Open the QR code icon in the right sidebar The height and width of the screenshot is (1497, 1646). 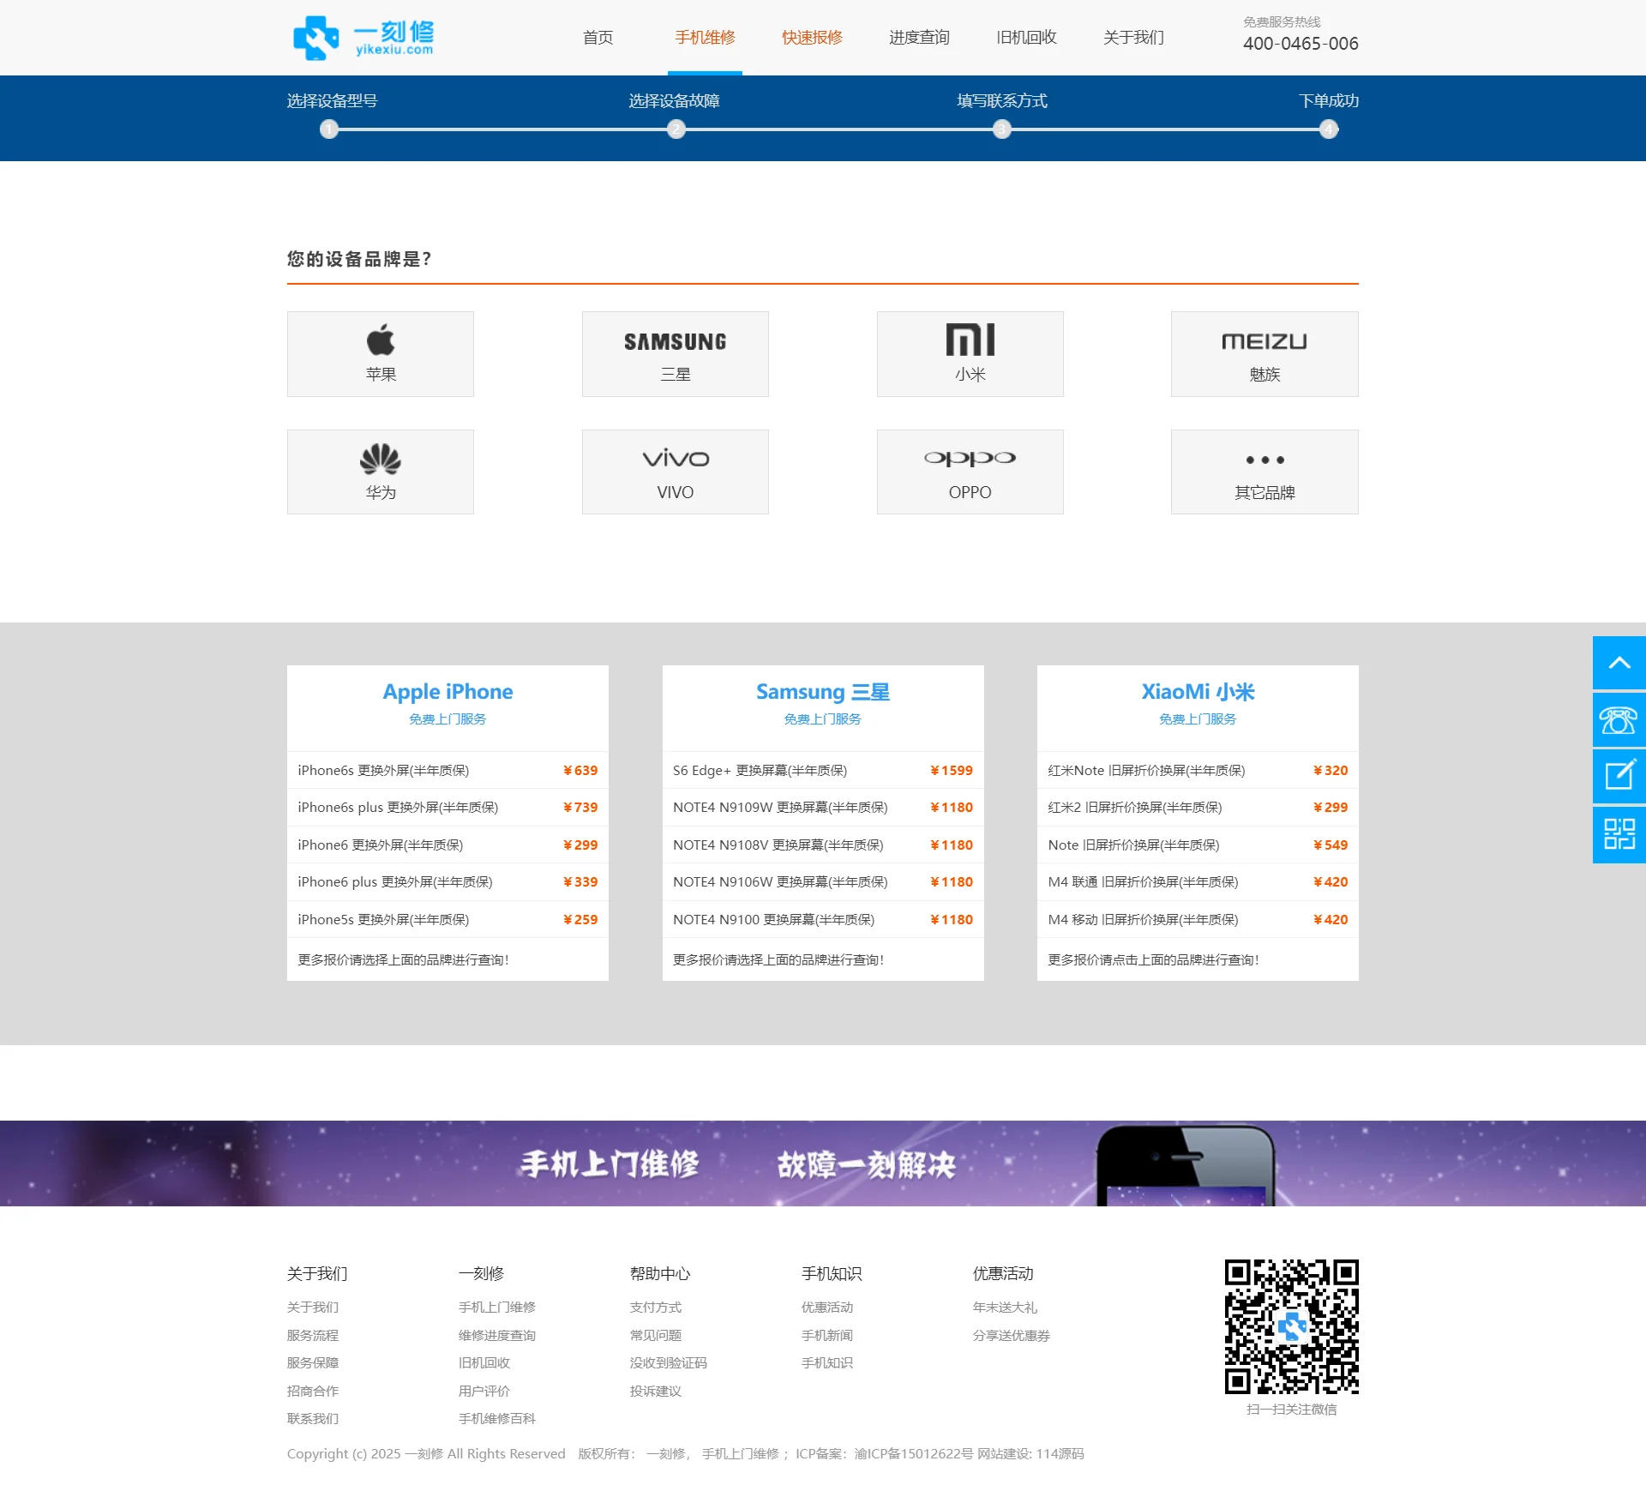1619,834
